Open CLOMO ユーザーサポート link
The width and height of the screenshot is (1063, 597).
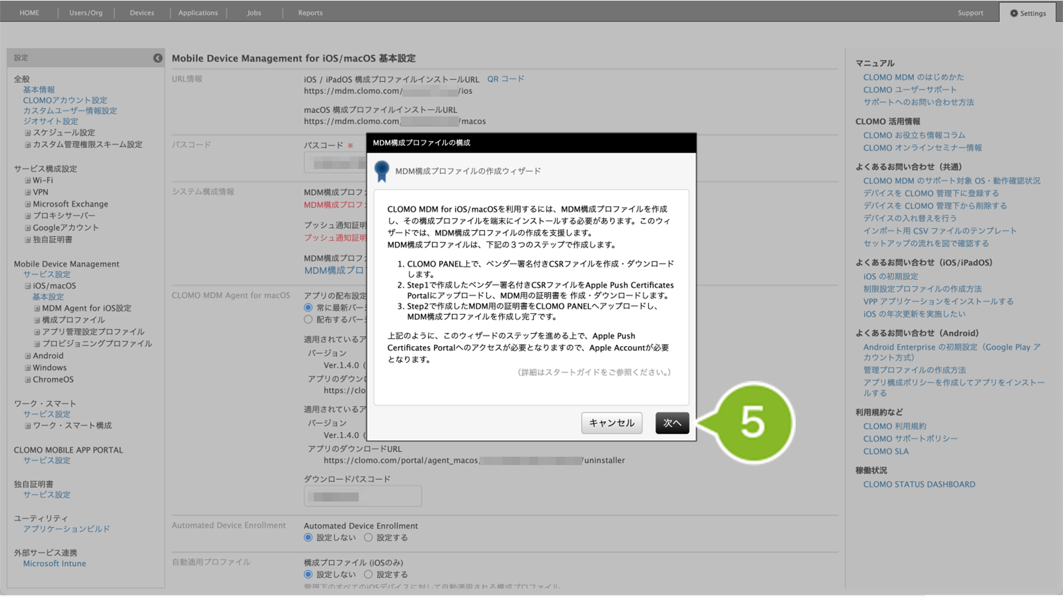pyautogui.click(x=910, y=90)
